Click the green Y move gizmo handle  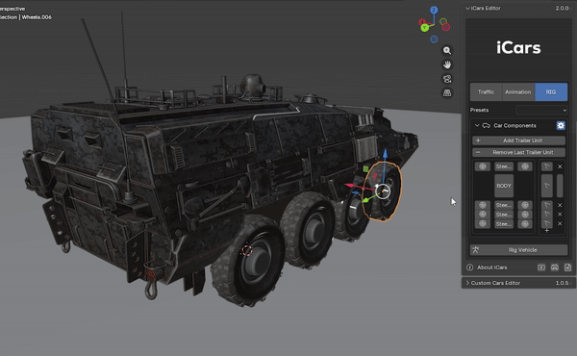[x=365, y=200]
